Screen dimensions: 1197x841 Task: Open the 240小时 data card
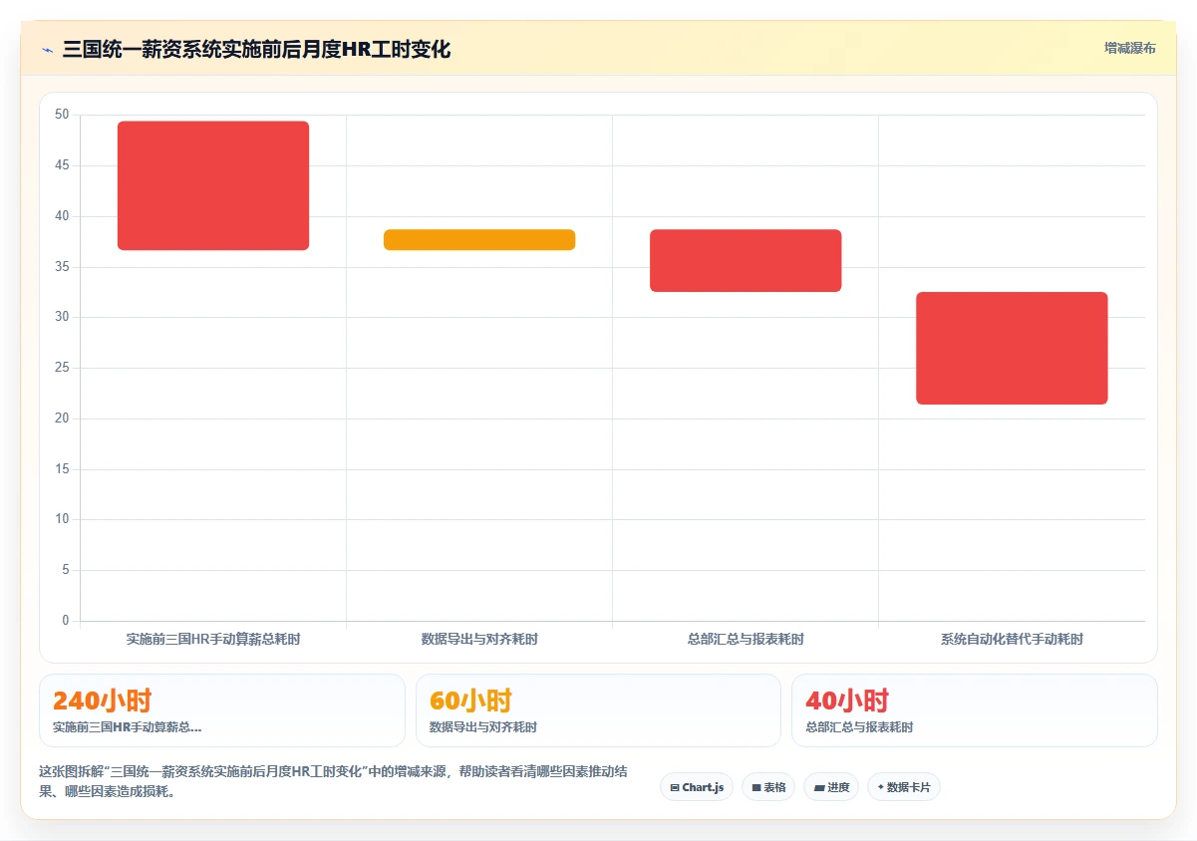[222, 710]
